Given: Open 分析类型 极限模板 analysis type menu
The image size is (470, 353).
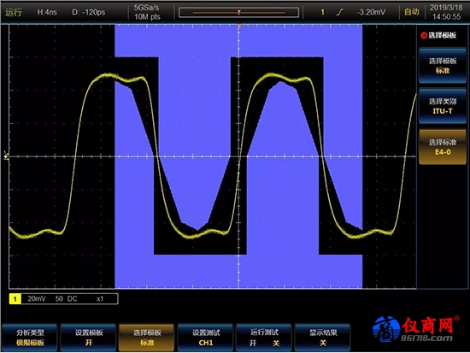Looking at the screenshot, I should (30, 337).
